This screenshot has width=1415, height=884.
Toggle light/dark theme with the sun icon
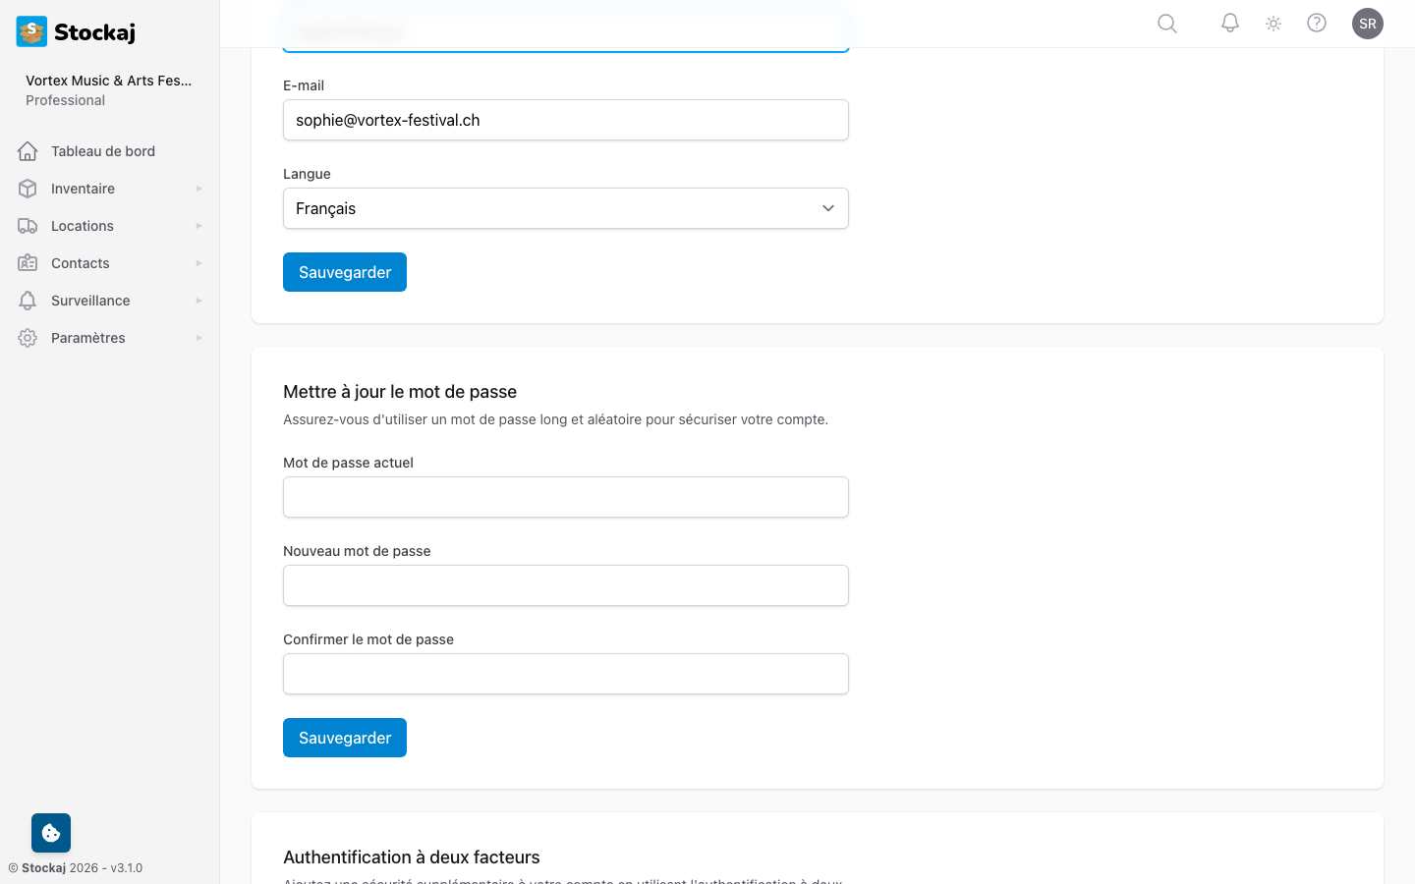(x=1273, y=23)
